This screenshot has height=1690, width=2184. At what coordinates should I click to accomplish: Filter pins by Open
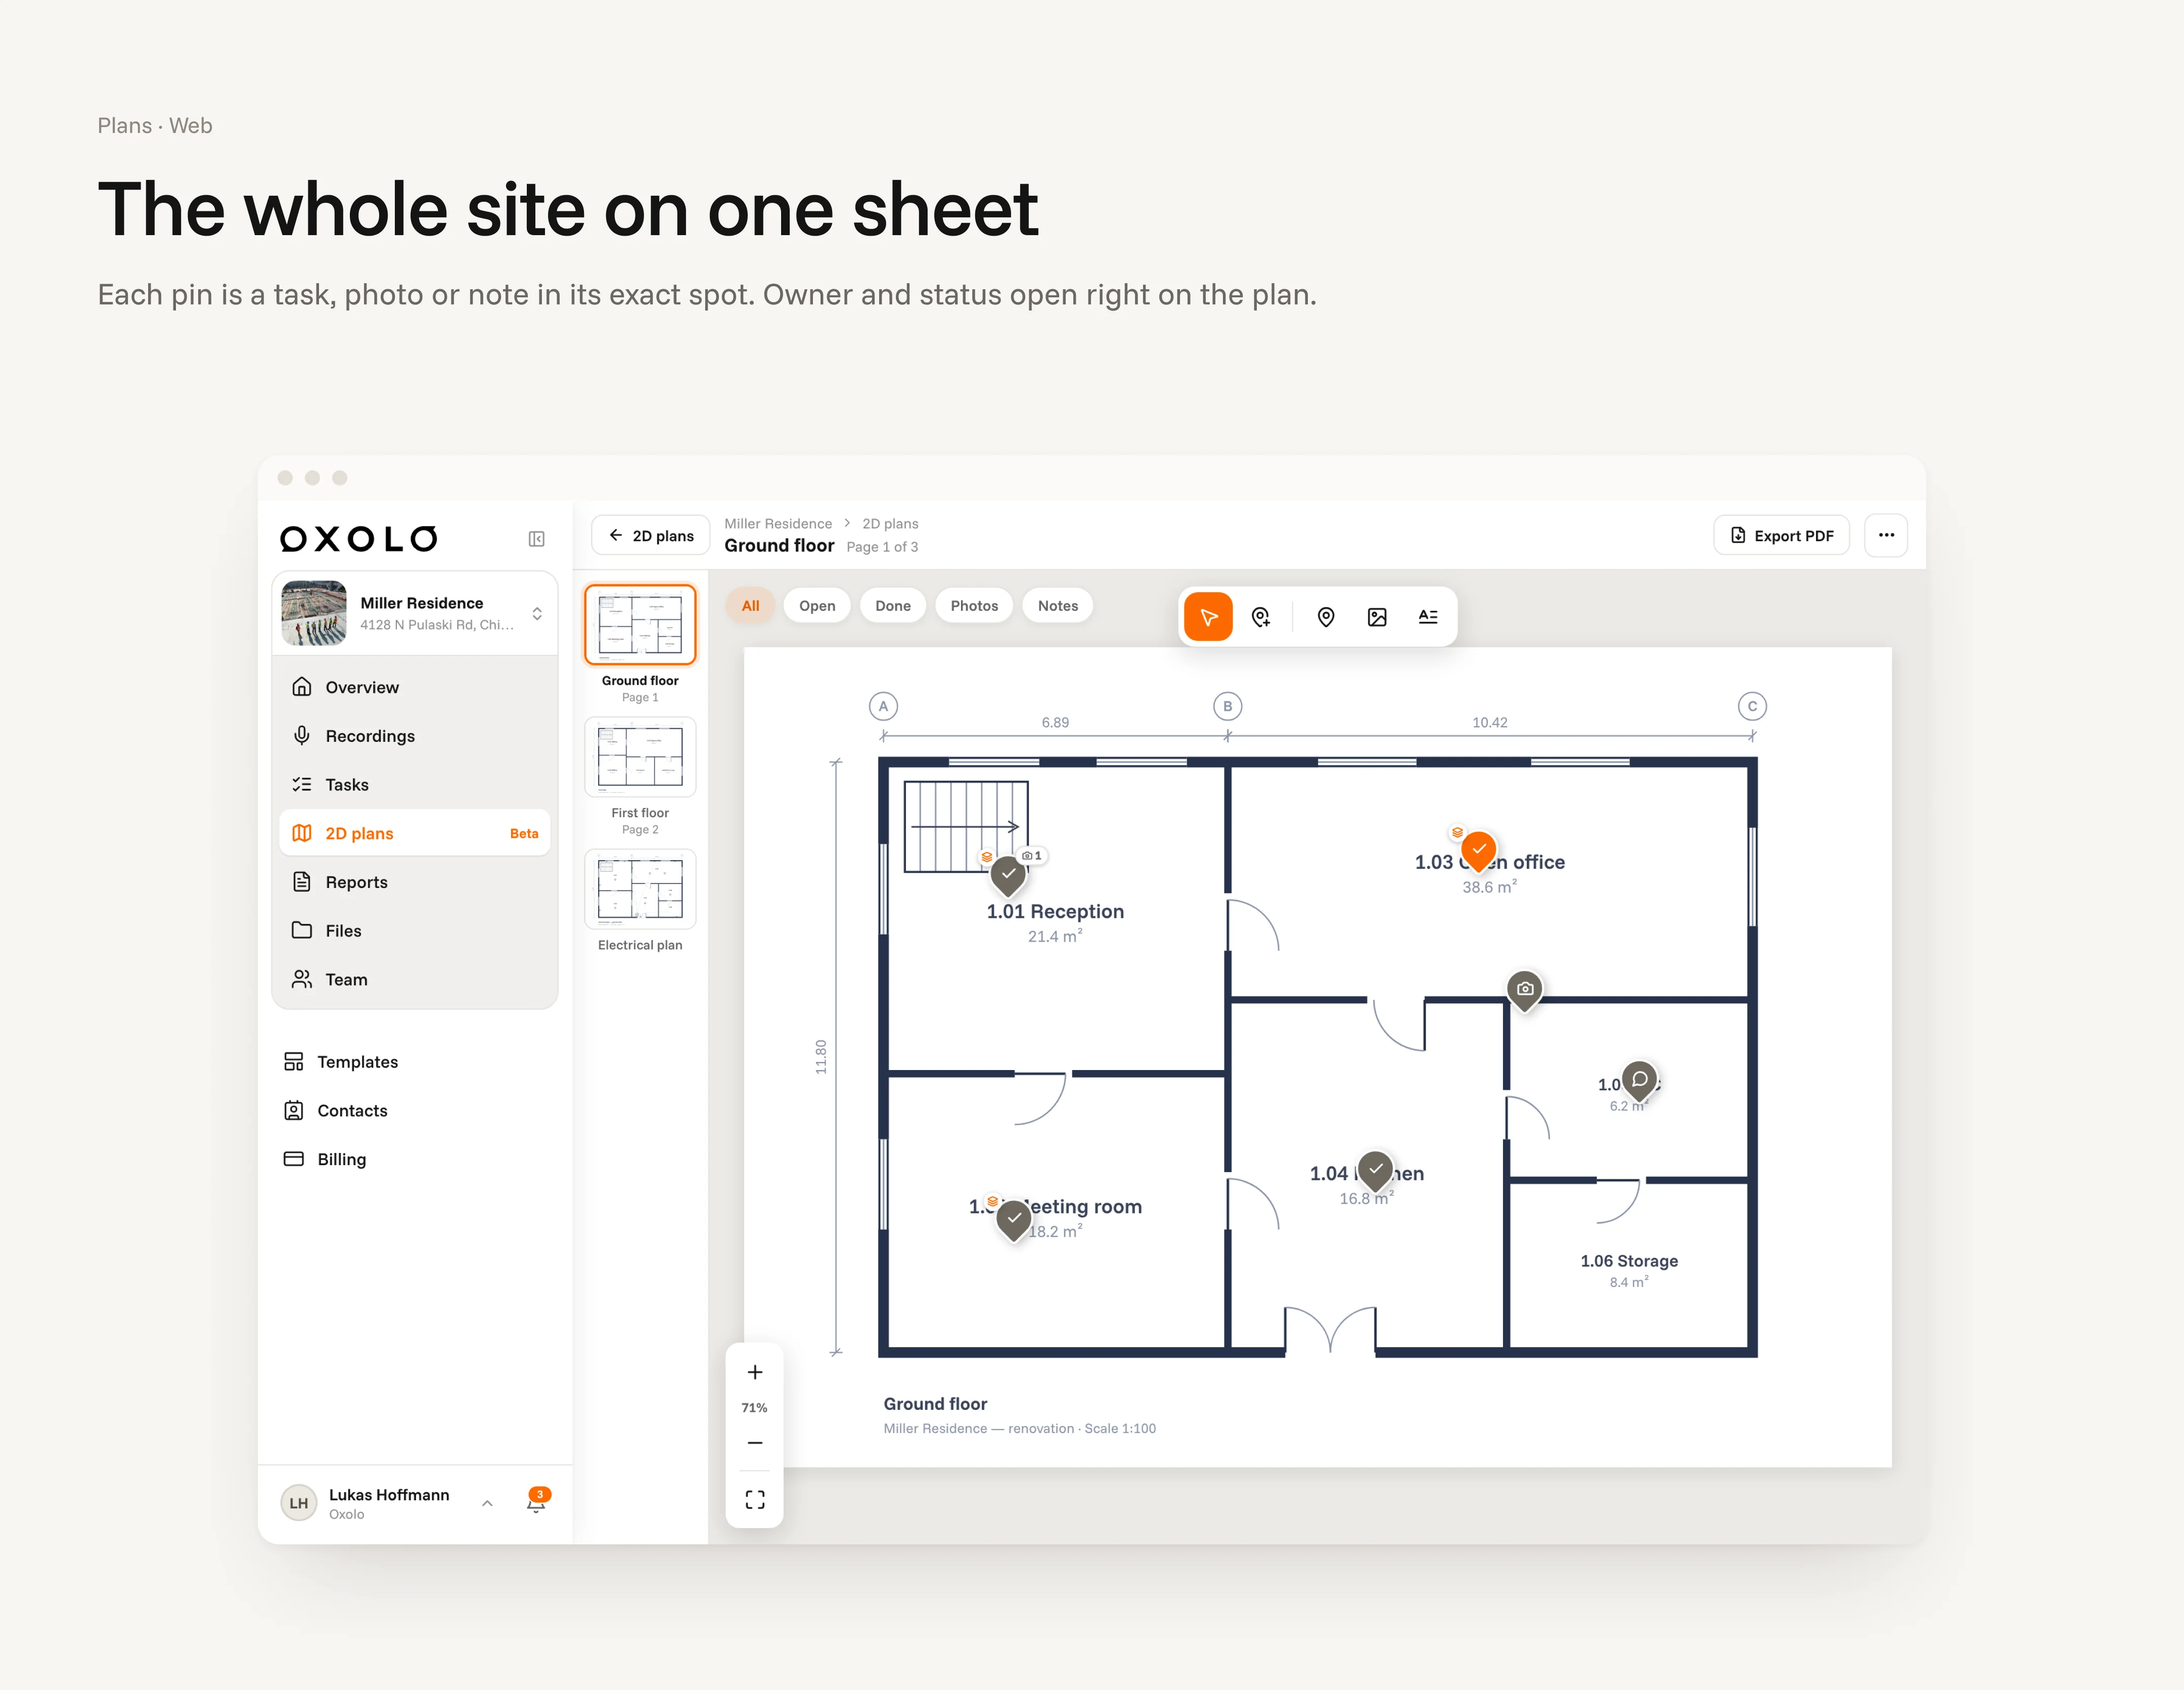click(817, 605)
